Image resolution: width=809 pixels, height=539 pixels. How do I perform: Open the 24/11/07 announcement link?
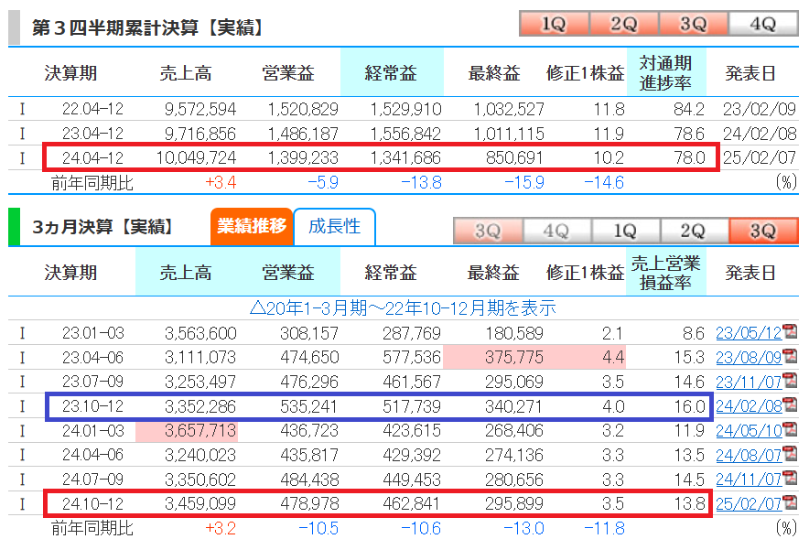[749, 480]
